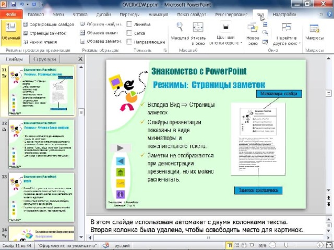Open Страницы заметок view

pyautogui.click(x=47, y=33)
